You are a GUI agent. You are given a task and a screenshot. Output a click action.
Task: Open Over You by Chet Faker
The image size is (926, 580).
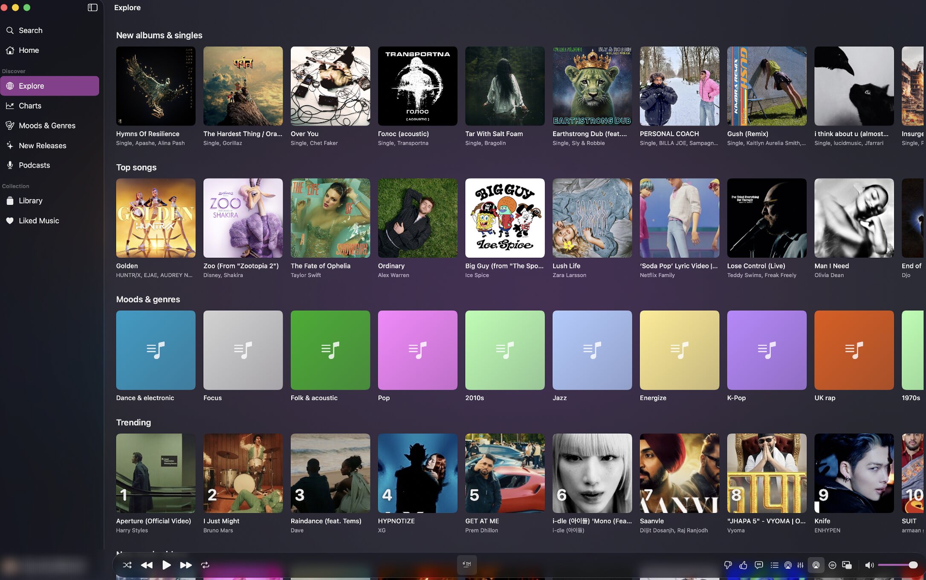[x=330, y=86]
